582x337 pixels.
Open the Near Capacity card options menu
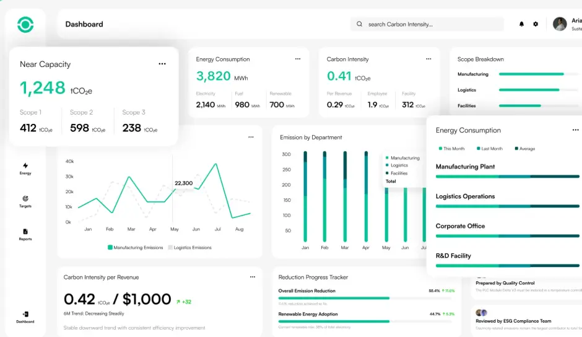click(x=162, y=64)
